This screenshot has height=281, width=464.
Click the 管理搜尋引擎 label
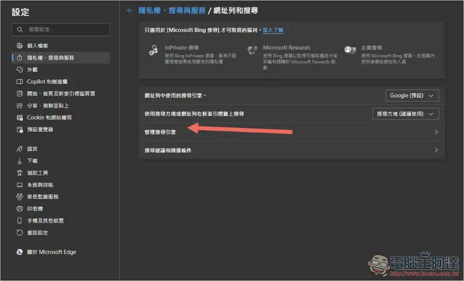(160, 132)
